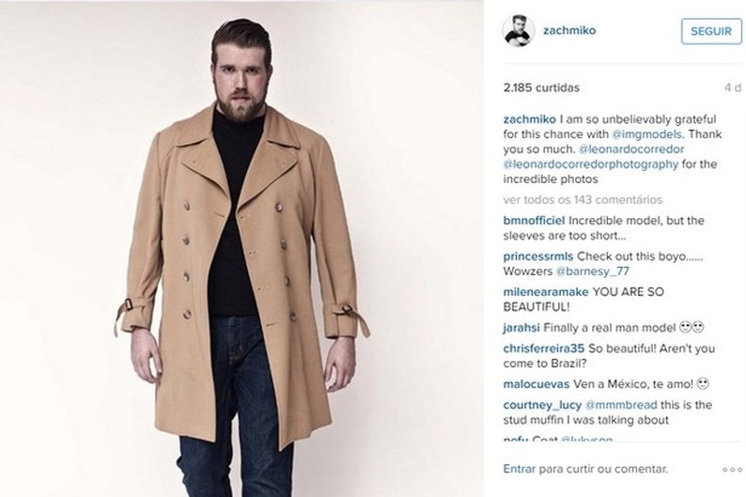Click Entrar to log in and comment
The height and width of the screenshot is (497, 746).
[519, 469]
